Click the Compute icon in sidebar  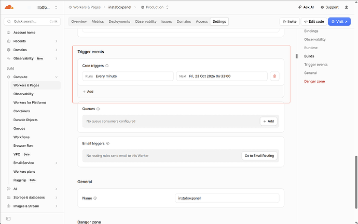[8, 77]
